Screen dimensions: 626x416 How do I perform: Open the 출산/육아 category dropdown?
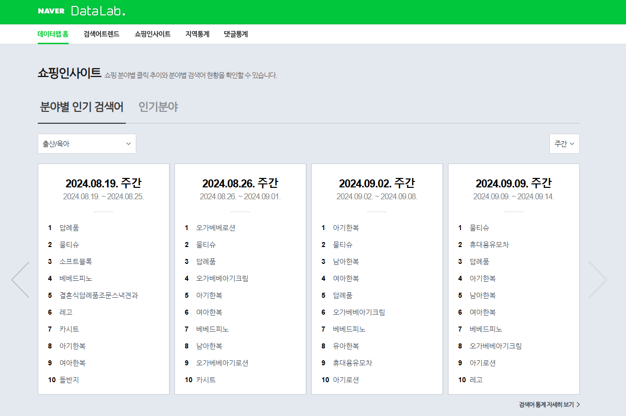coord(87,143)
